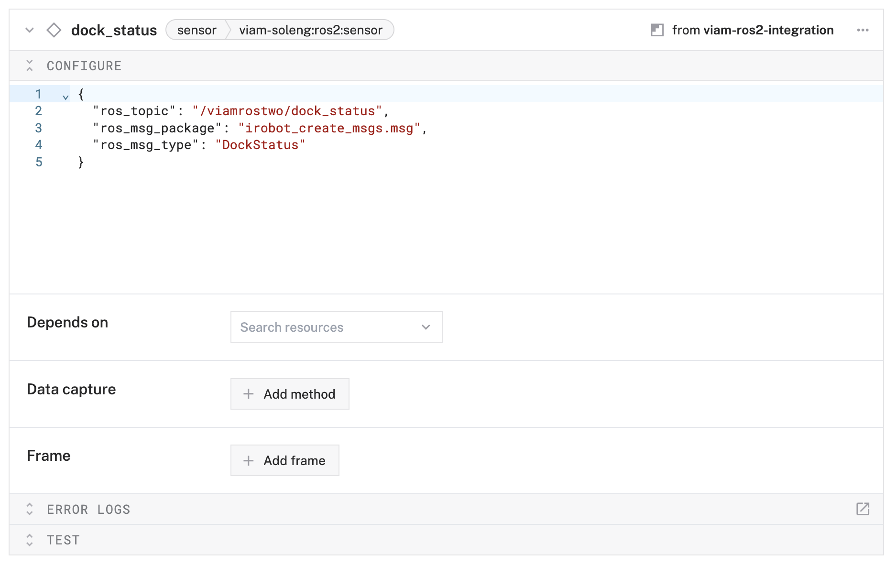896x565 pixels.
Task: Click the diamond sensor component icon
Action: tap(54, 30)
